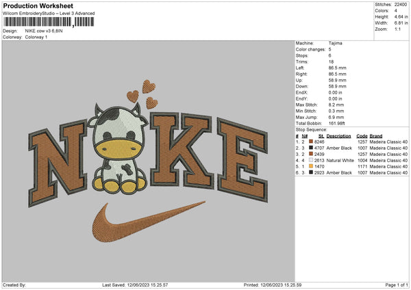Click stitch count 1470 in stop row 5
Viewport: 411px width, 290px height.
319,166
